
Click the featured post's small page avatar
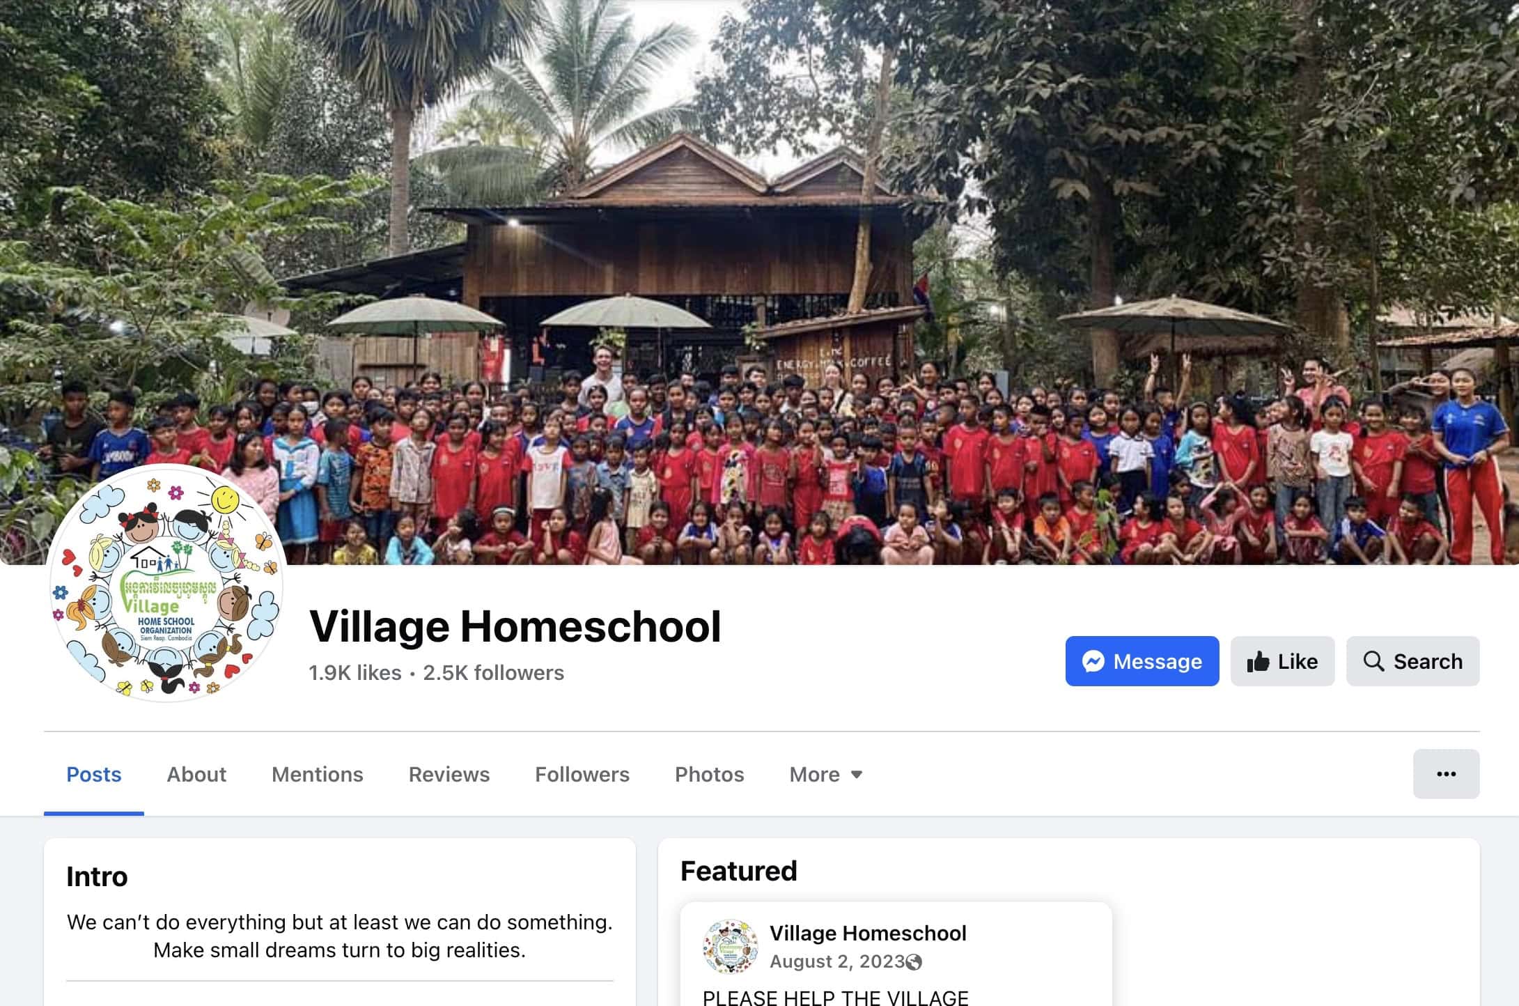tap(730, 946)
